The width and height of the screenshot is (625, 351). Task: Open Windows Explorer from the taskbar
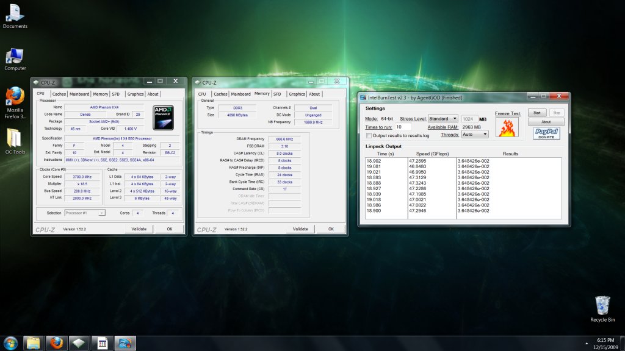(33, 343)
